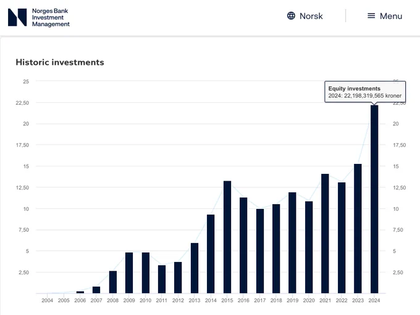Click the left axis 25 label
The image size is (420, 315).
tap(26, 81)
